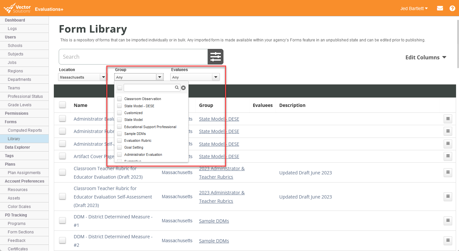459x251 pixels.
Task: Clear the Group filter search using the X icon
Action: [183, 87]
